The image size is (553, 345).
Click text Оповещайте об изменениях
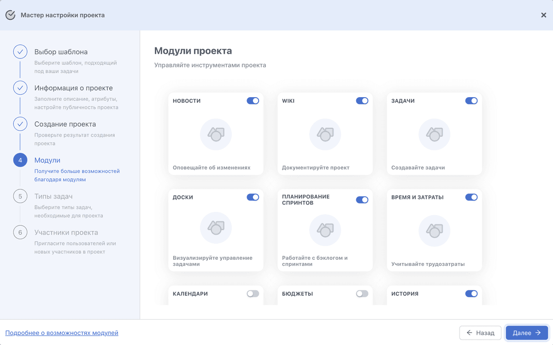tap(212, 168)
